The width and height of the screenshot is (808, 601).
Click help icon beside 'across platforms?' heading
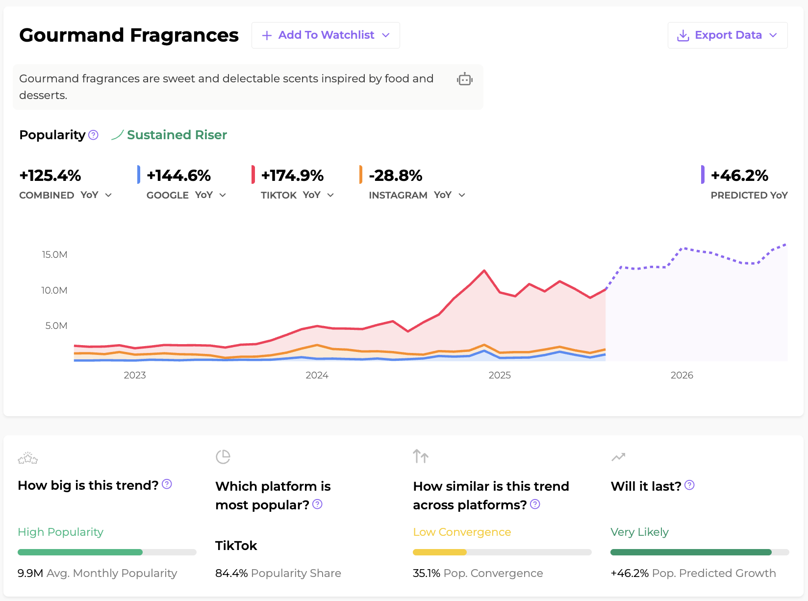pos(535,504)
